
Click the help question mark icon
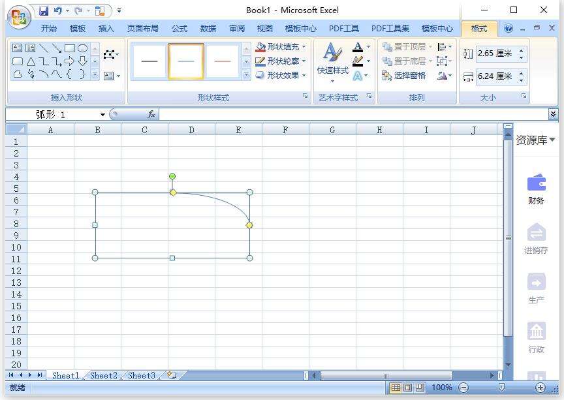pyautogui.click(x=509, y=29)
